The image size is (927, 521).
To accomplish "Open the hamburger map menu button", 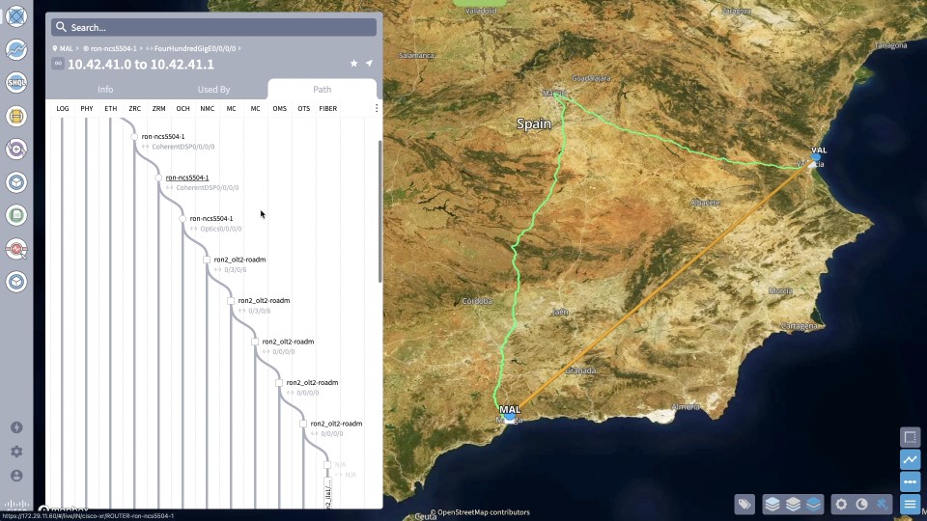I will coord(910,504).
